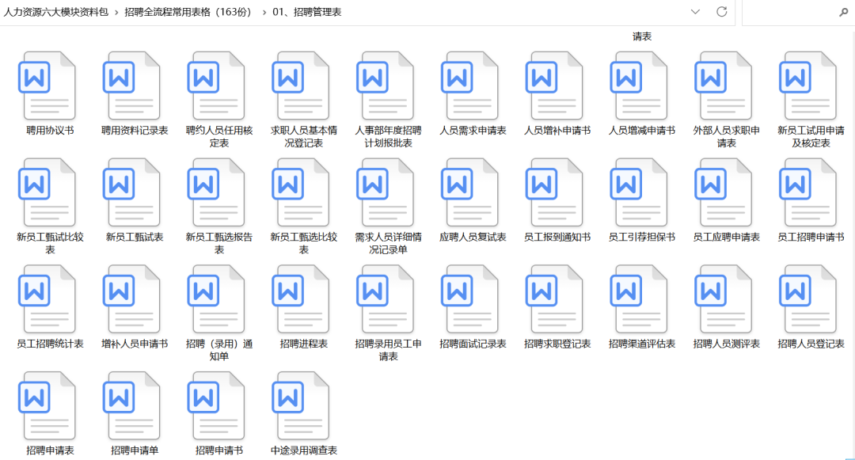Select the 应聘人员复试表 file icon

click(x=470, y=192)
